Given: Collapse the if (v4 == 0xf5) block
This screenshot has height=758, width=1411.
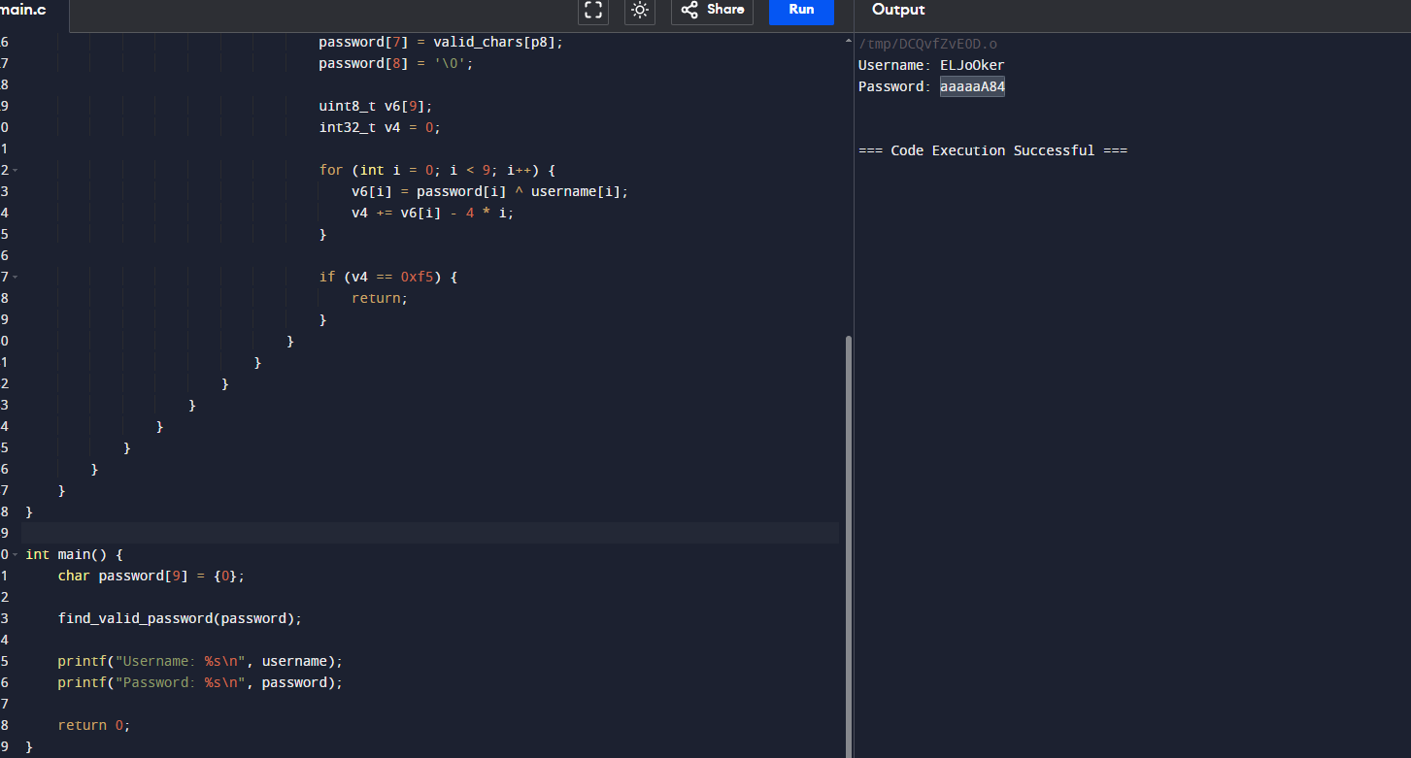Looking at the screenshot, I should coord(16,277).
